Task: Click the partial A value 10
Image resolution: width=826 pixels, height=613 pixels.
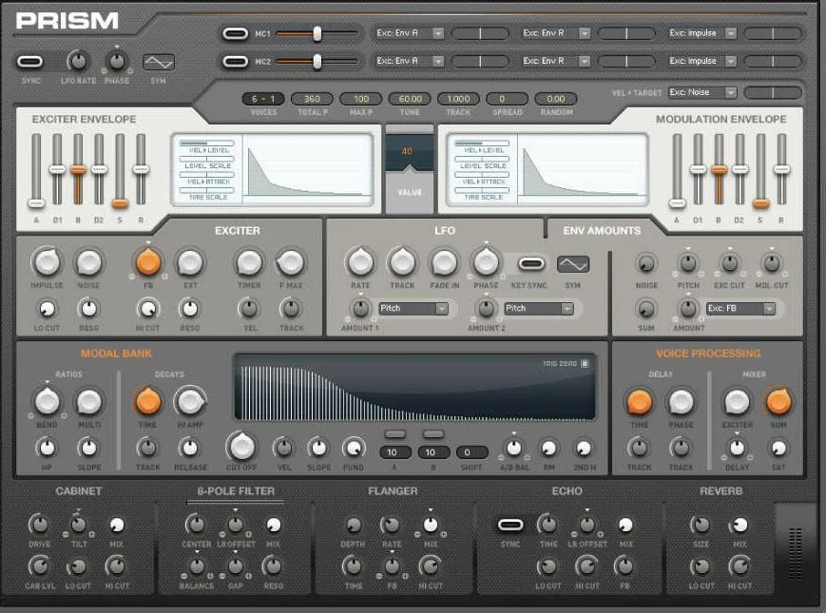Action: (x=395, y=452)
